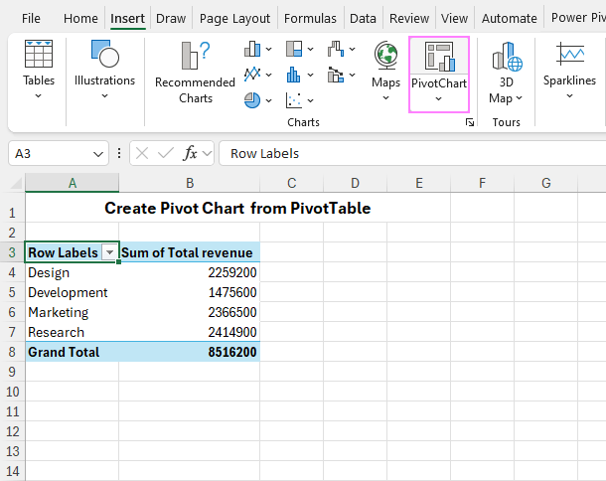Select the Marketing cell
The image size is (606, 481).
[x=73, y=312]
